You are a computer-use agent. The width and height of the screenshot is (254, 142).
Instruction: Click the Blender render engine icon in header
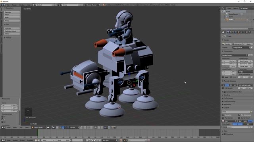coord(104,5)
